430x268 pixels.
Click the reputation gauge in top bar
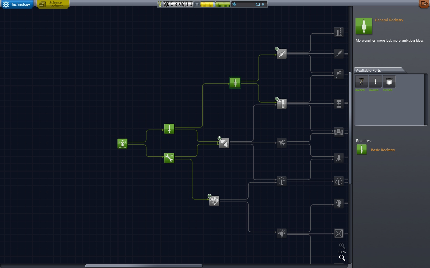point(215,4)
